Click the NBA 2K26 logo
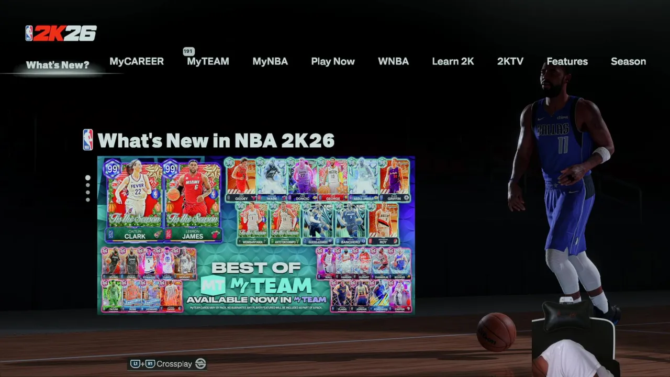670x377 pixels. coord(61,34)
